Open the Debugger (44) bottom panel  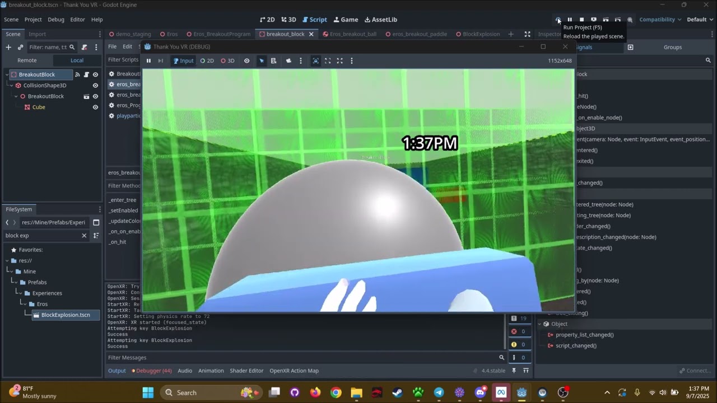152,371
